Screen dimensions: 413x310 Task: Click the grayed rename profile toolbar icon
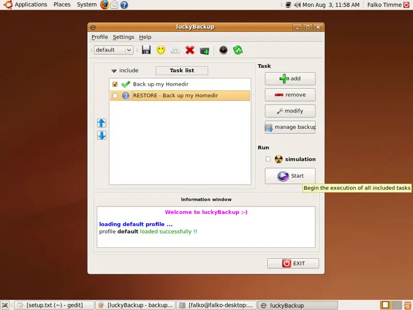click(x=175, y=50)
